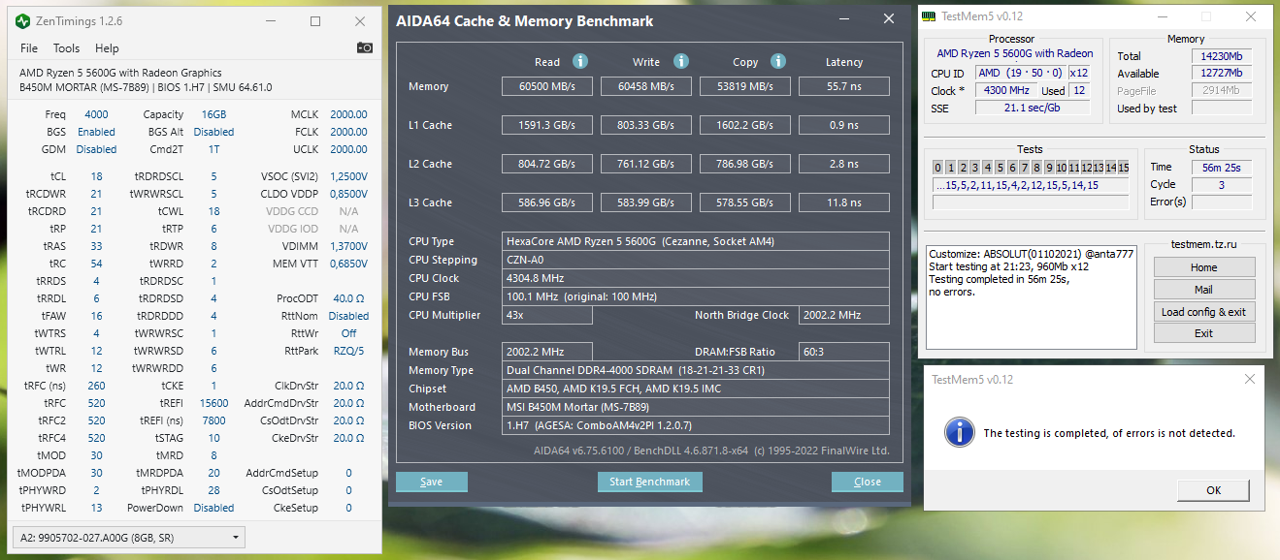Image resolution: width=1280 pixels, height=560 pixels.
Task: Click the Motherboard field MSI B450M Mortar
Action: coord(696,407)
